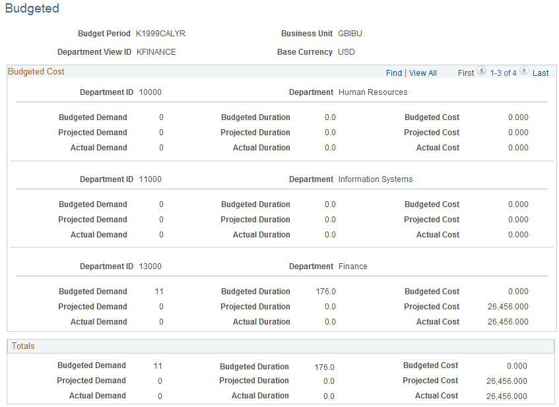Viewport: 559px width, 407px height.
Task: Click the Projected Cost total 26,456.000
Action: pyautogui.click(x=506, y=381)
